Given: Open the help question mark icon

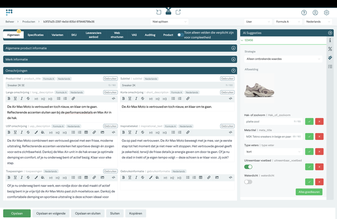Looking at the screenshot, I should tap(304, 13).
